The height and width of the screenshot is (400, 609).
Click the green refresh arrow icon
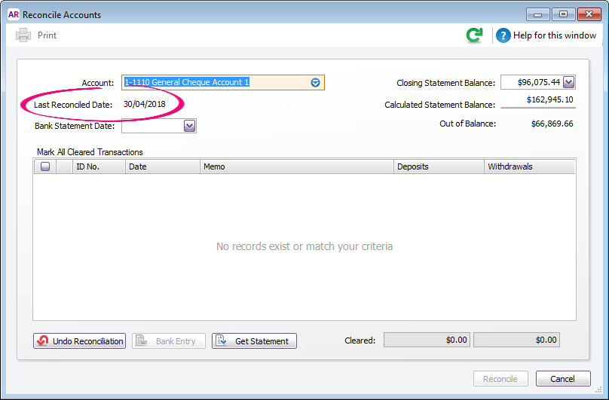474,35
